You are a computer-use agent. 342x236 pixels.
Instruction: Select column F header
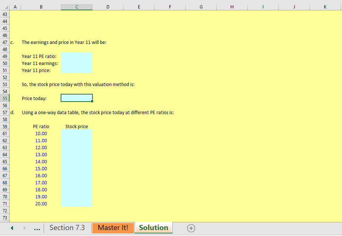pos(170,7)
